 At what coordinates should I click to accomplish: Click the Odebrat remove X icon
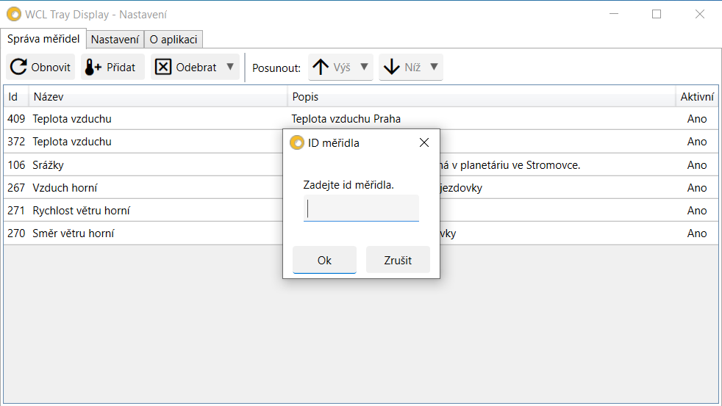pos(163,68)
